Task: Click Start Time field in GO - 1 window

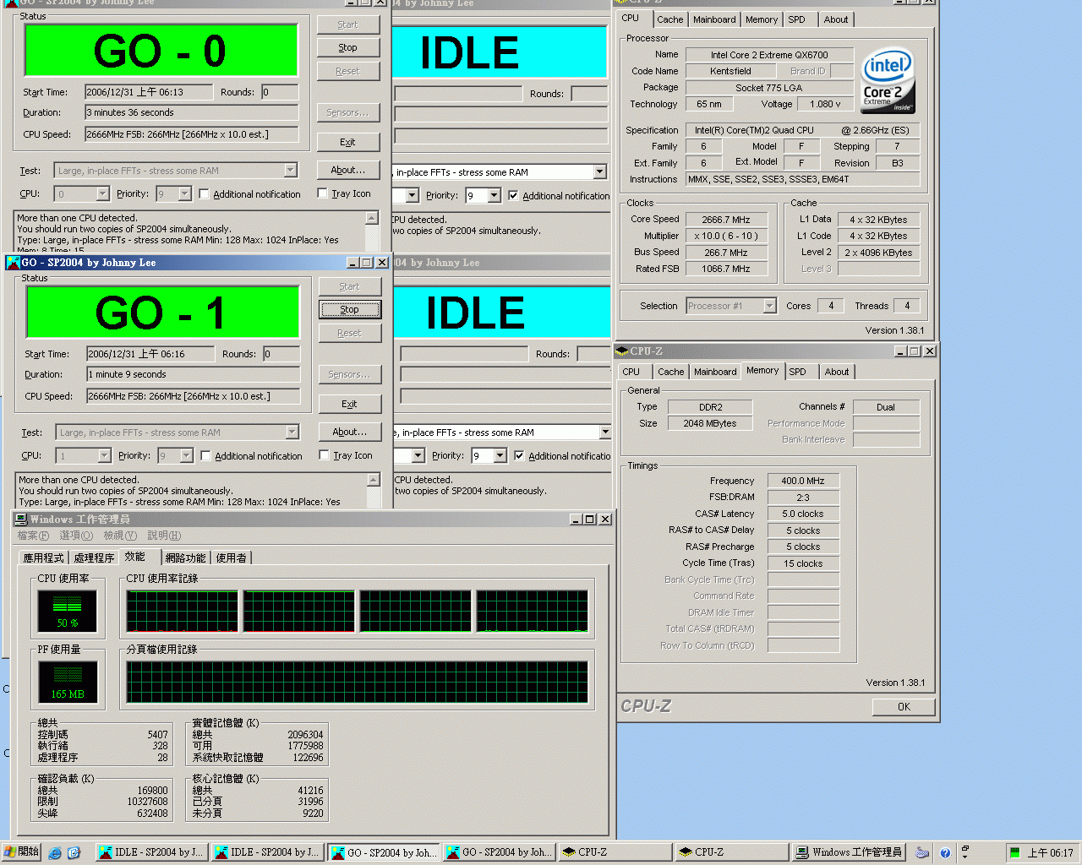Action: (150, 354)
